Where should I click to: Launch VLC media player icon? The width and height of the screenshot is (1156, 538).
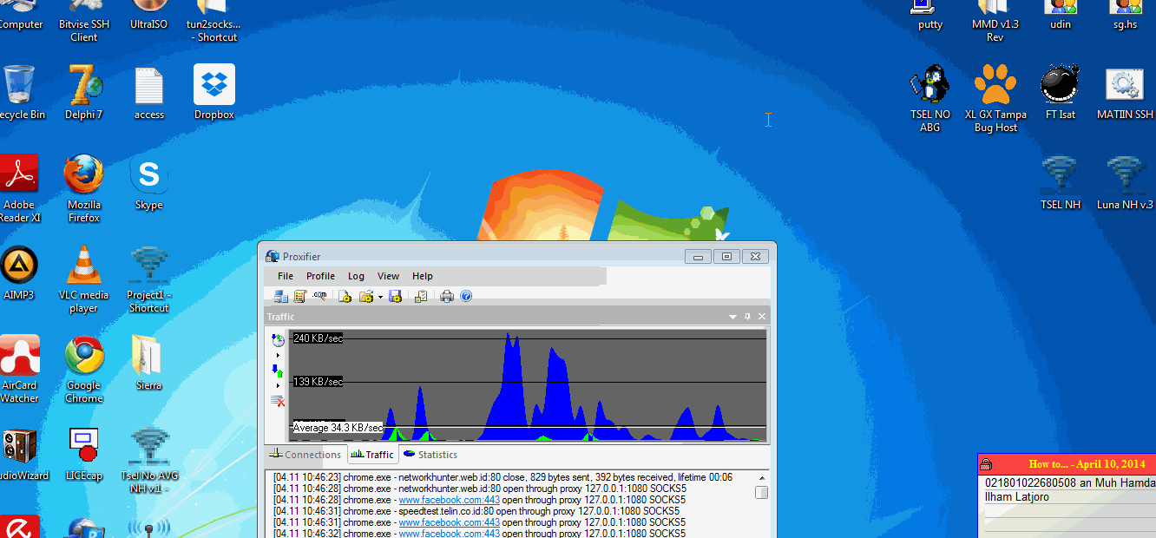click(x=84, y=279)
